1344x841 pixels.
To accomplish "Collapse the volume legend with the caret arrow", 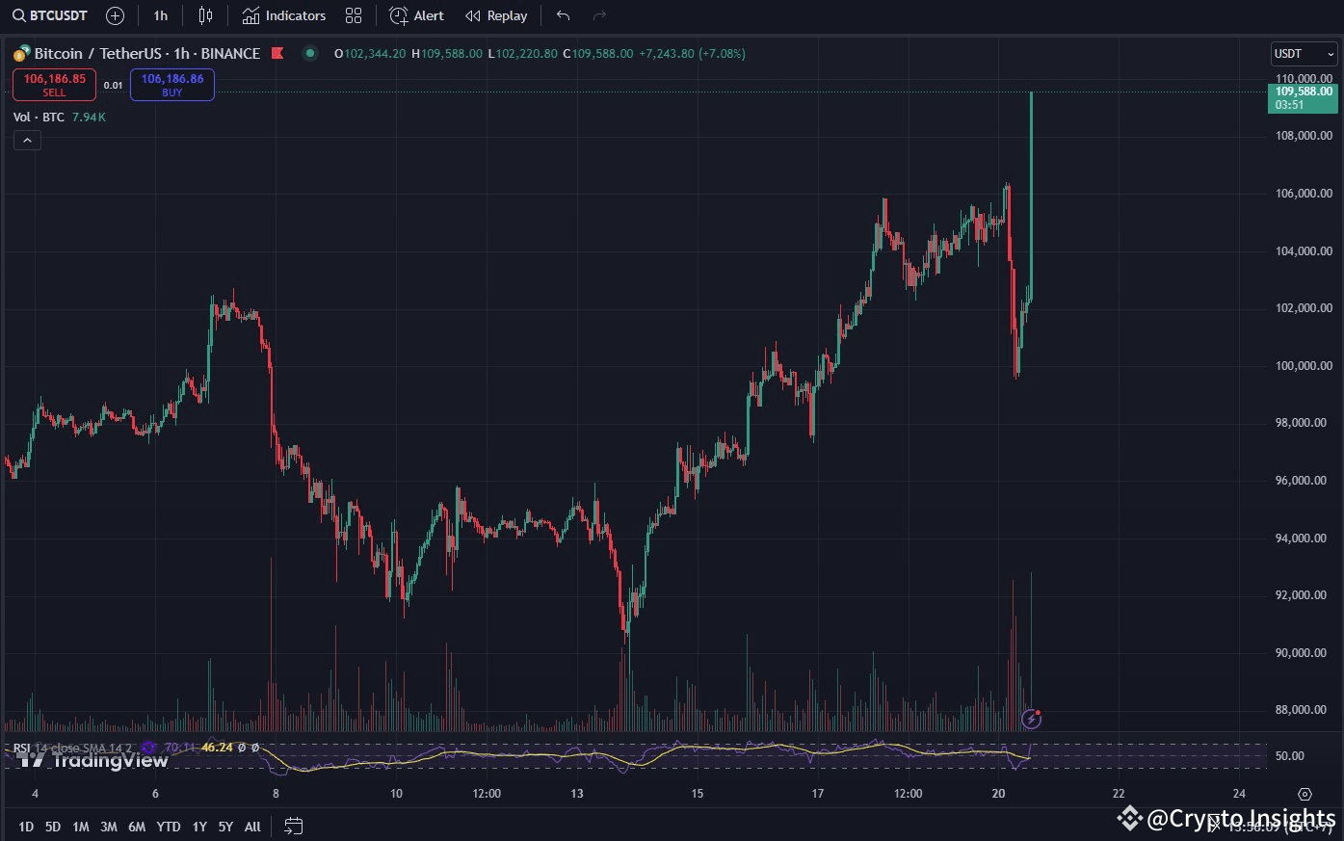I will [27, 140].
